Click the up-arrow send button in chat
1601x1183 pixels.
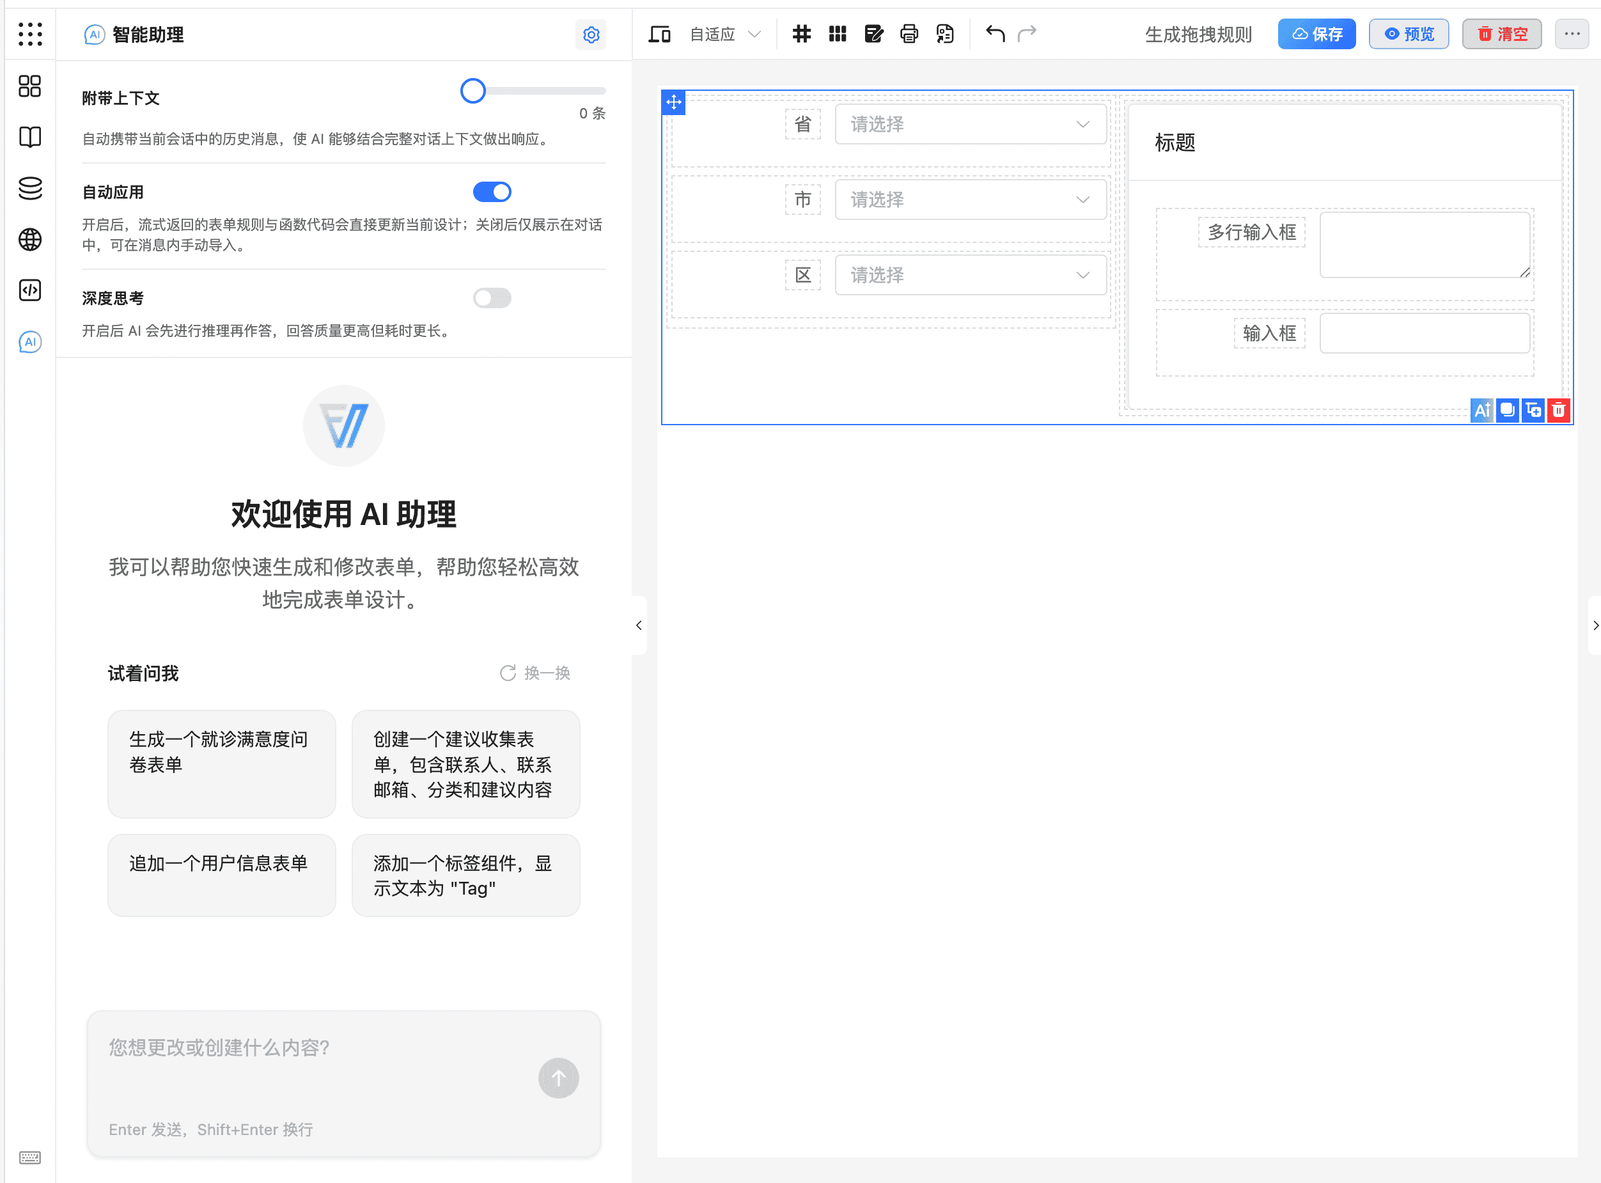tap(558, 1077)
